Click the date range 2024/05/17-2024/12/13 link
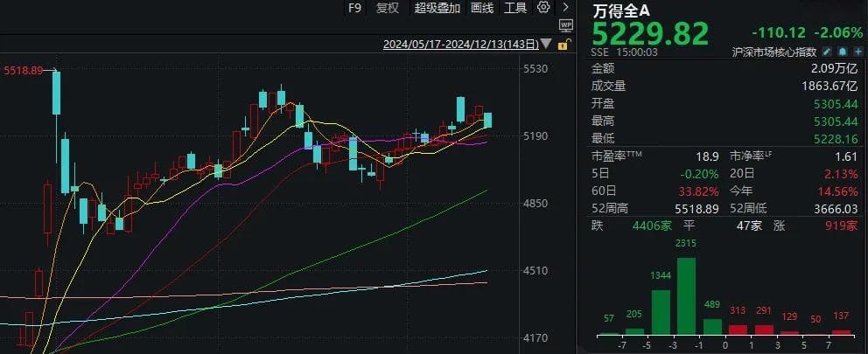Viewport: 868px width, 354px height. point(460,45)
